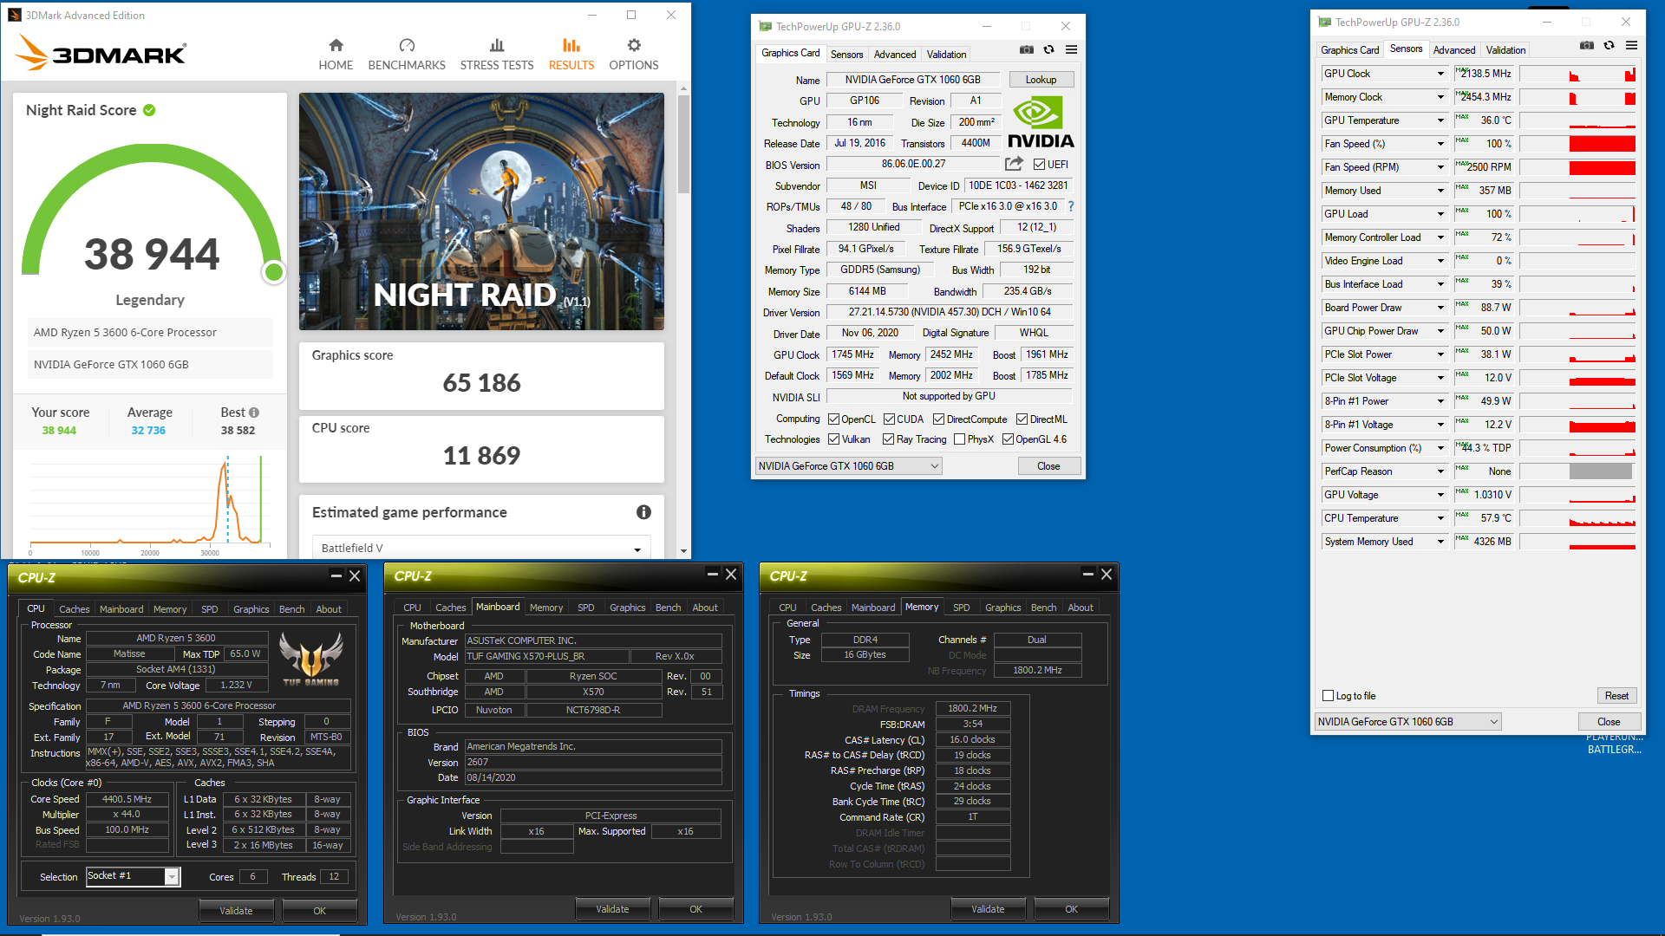Open Bench tab in CPU-Z Memory window
Image resolution: width=1665 pixels, height=936 pixels.
(x=1043, y=608)
